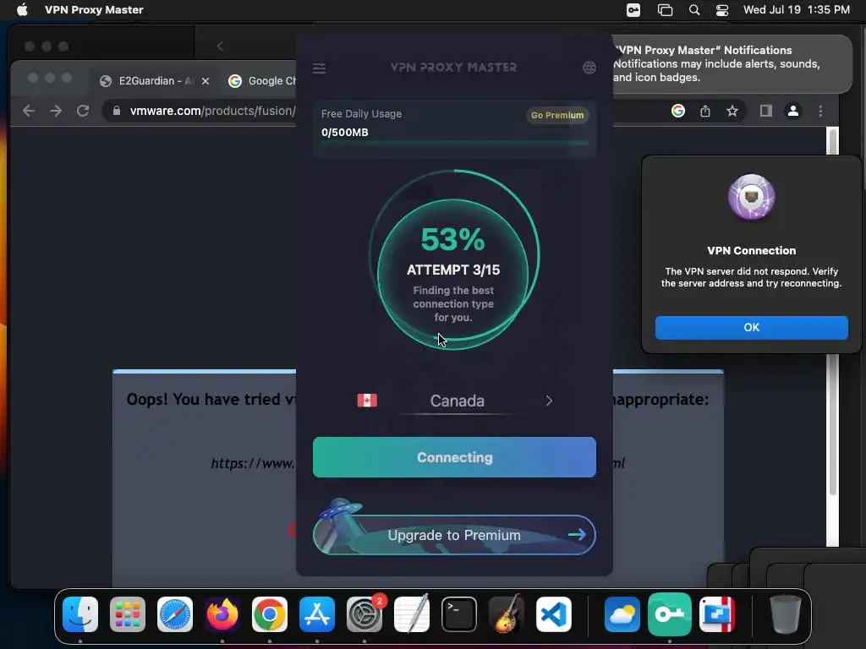Click the chevron next to Canada

549,401
